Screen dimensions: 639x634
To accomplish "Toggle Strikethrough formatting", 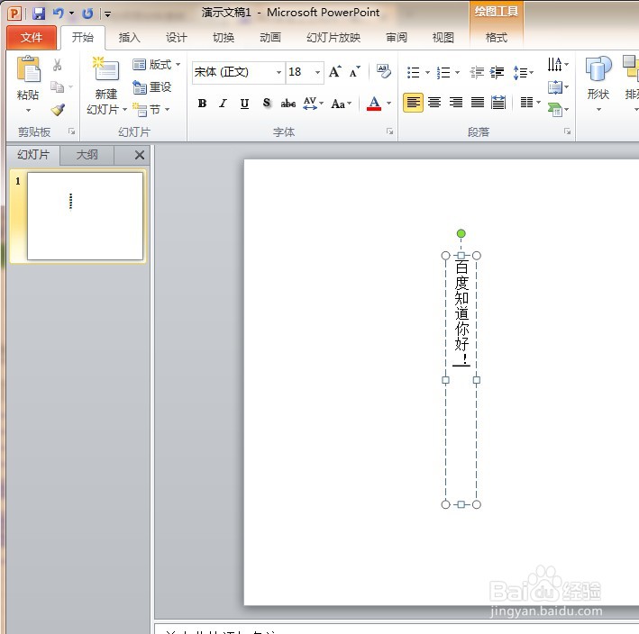I will click(288, 104).
